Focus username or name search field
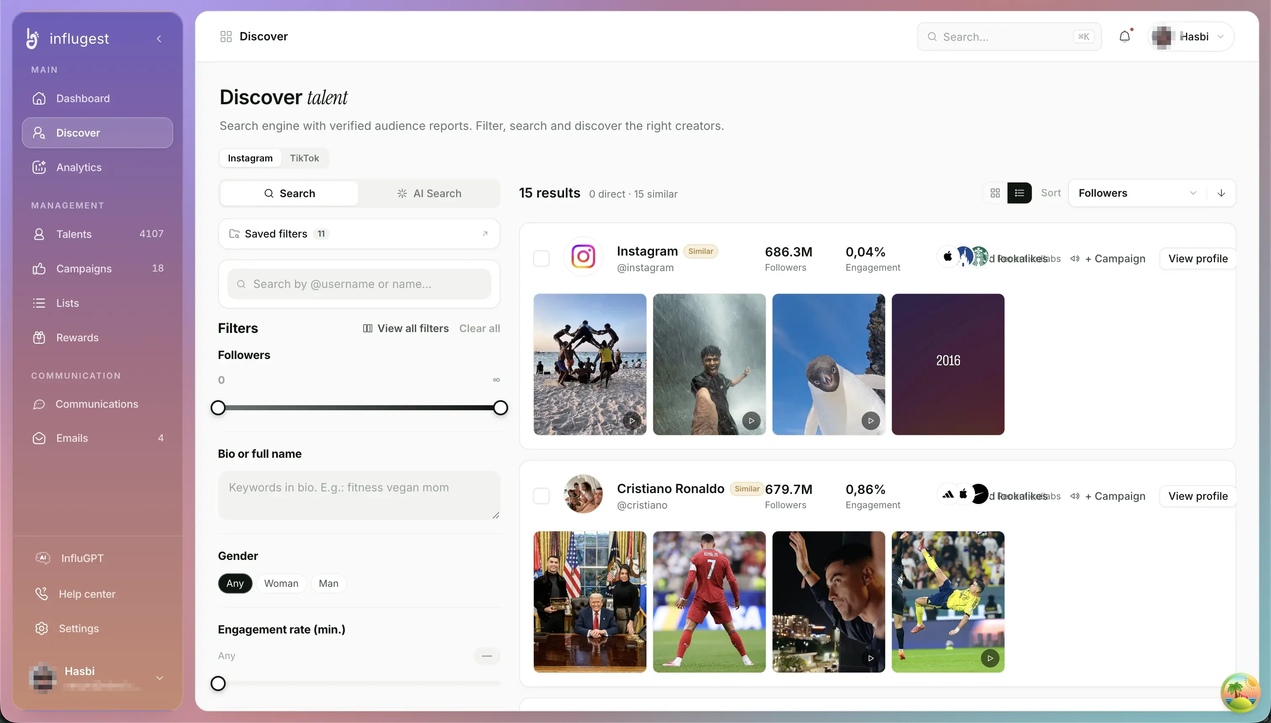Image resolution: width=1271 pixels, height=723 pixels. [359, 284]
